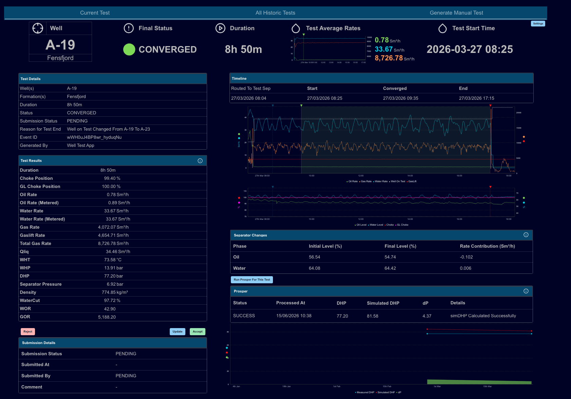Viewport: 571px width, 399px height.
Task: Open the Generate Manual Test tab
Action: point(456,13)
